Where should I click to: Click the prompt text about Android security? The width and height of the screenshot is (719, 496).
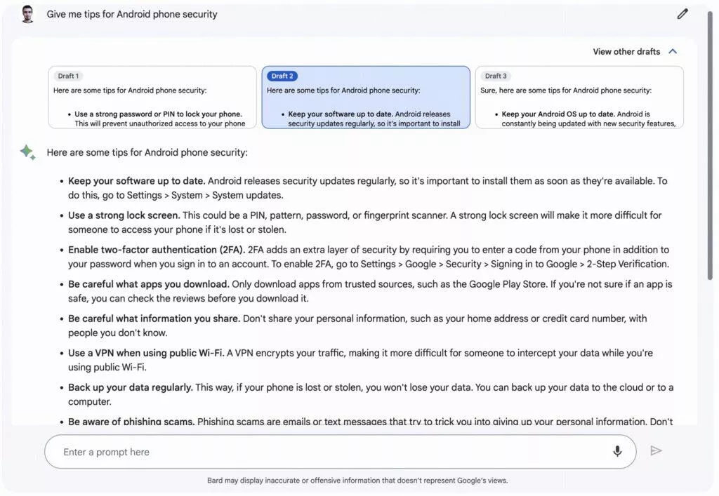coord(132,14)
